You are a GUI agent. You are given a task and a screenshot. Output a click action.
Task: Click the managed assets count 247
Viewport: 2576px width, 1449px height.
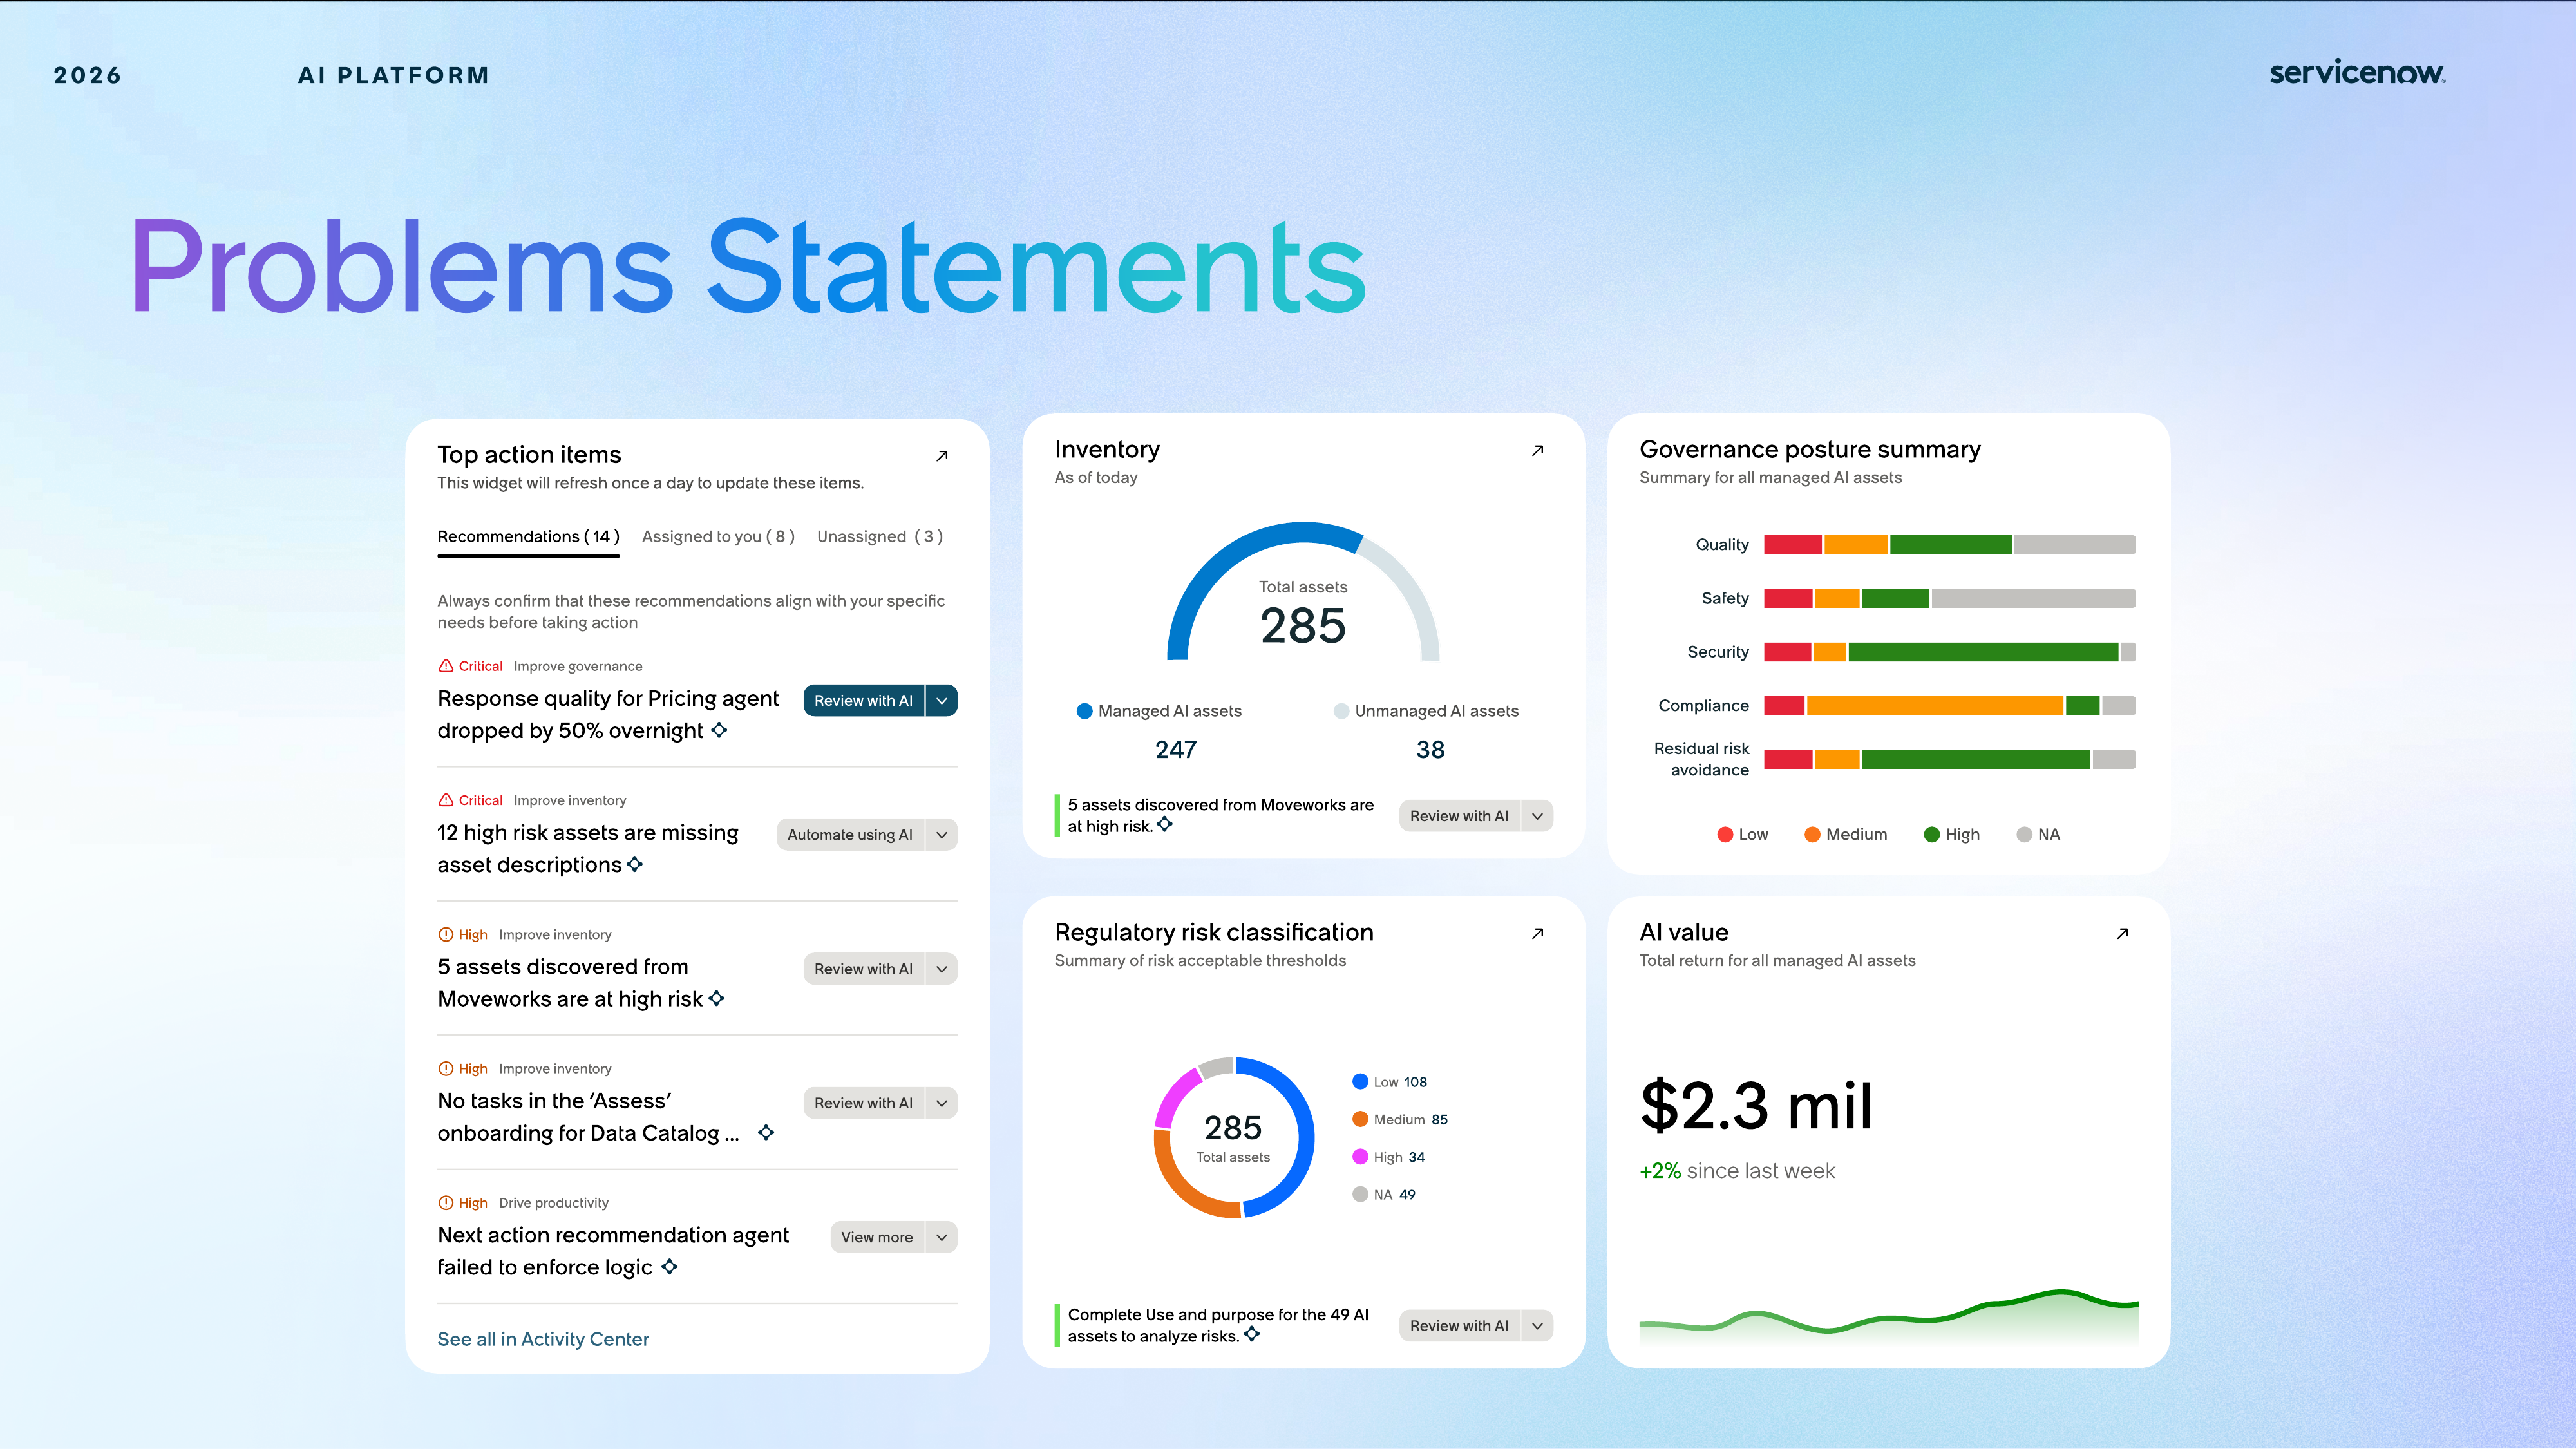(x=1176, y=750)
